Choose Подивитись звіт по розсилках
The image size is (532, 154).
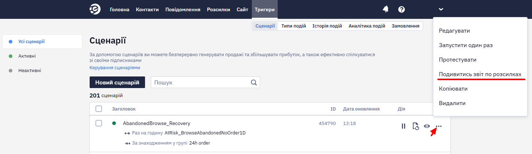[x=480, y=74]
